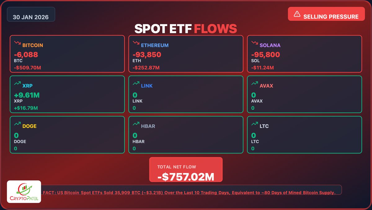372x210 pixels.
Task: Click the Bitcoin downtrend arrow icon
Action: (17, 43)
